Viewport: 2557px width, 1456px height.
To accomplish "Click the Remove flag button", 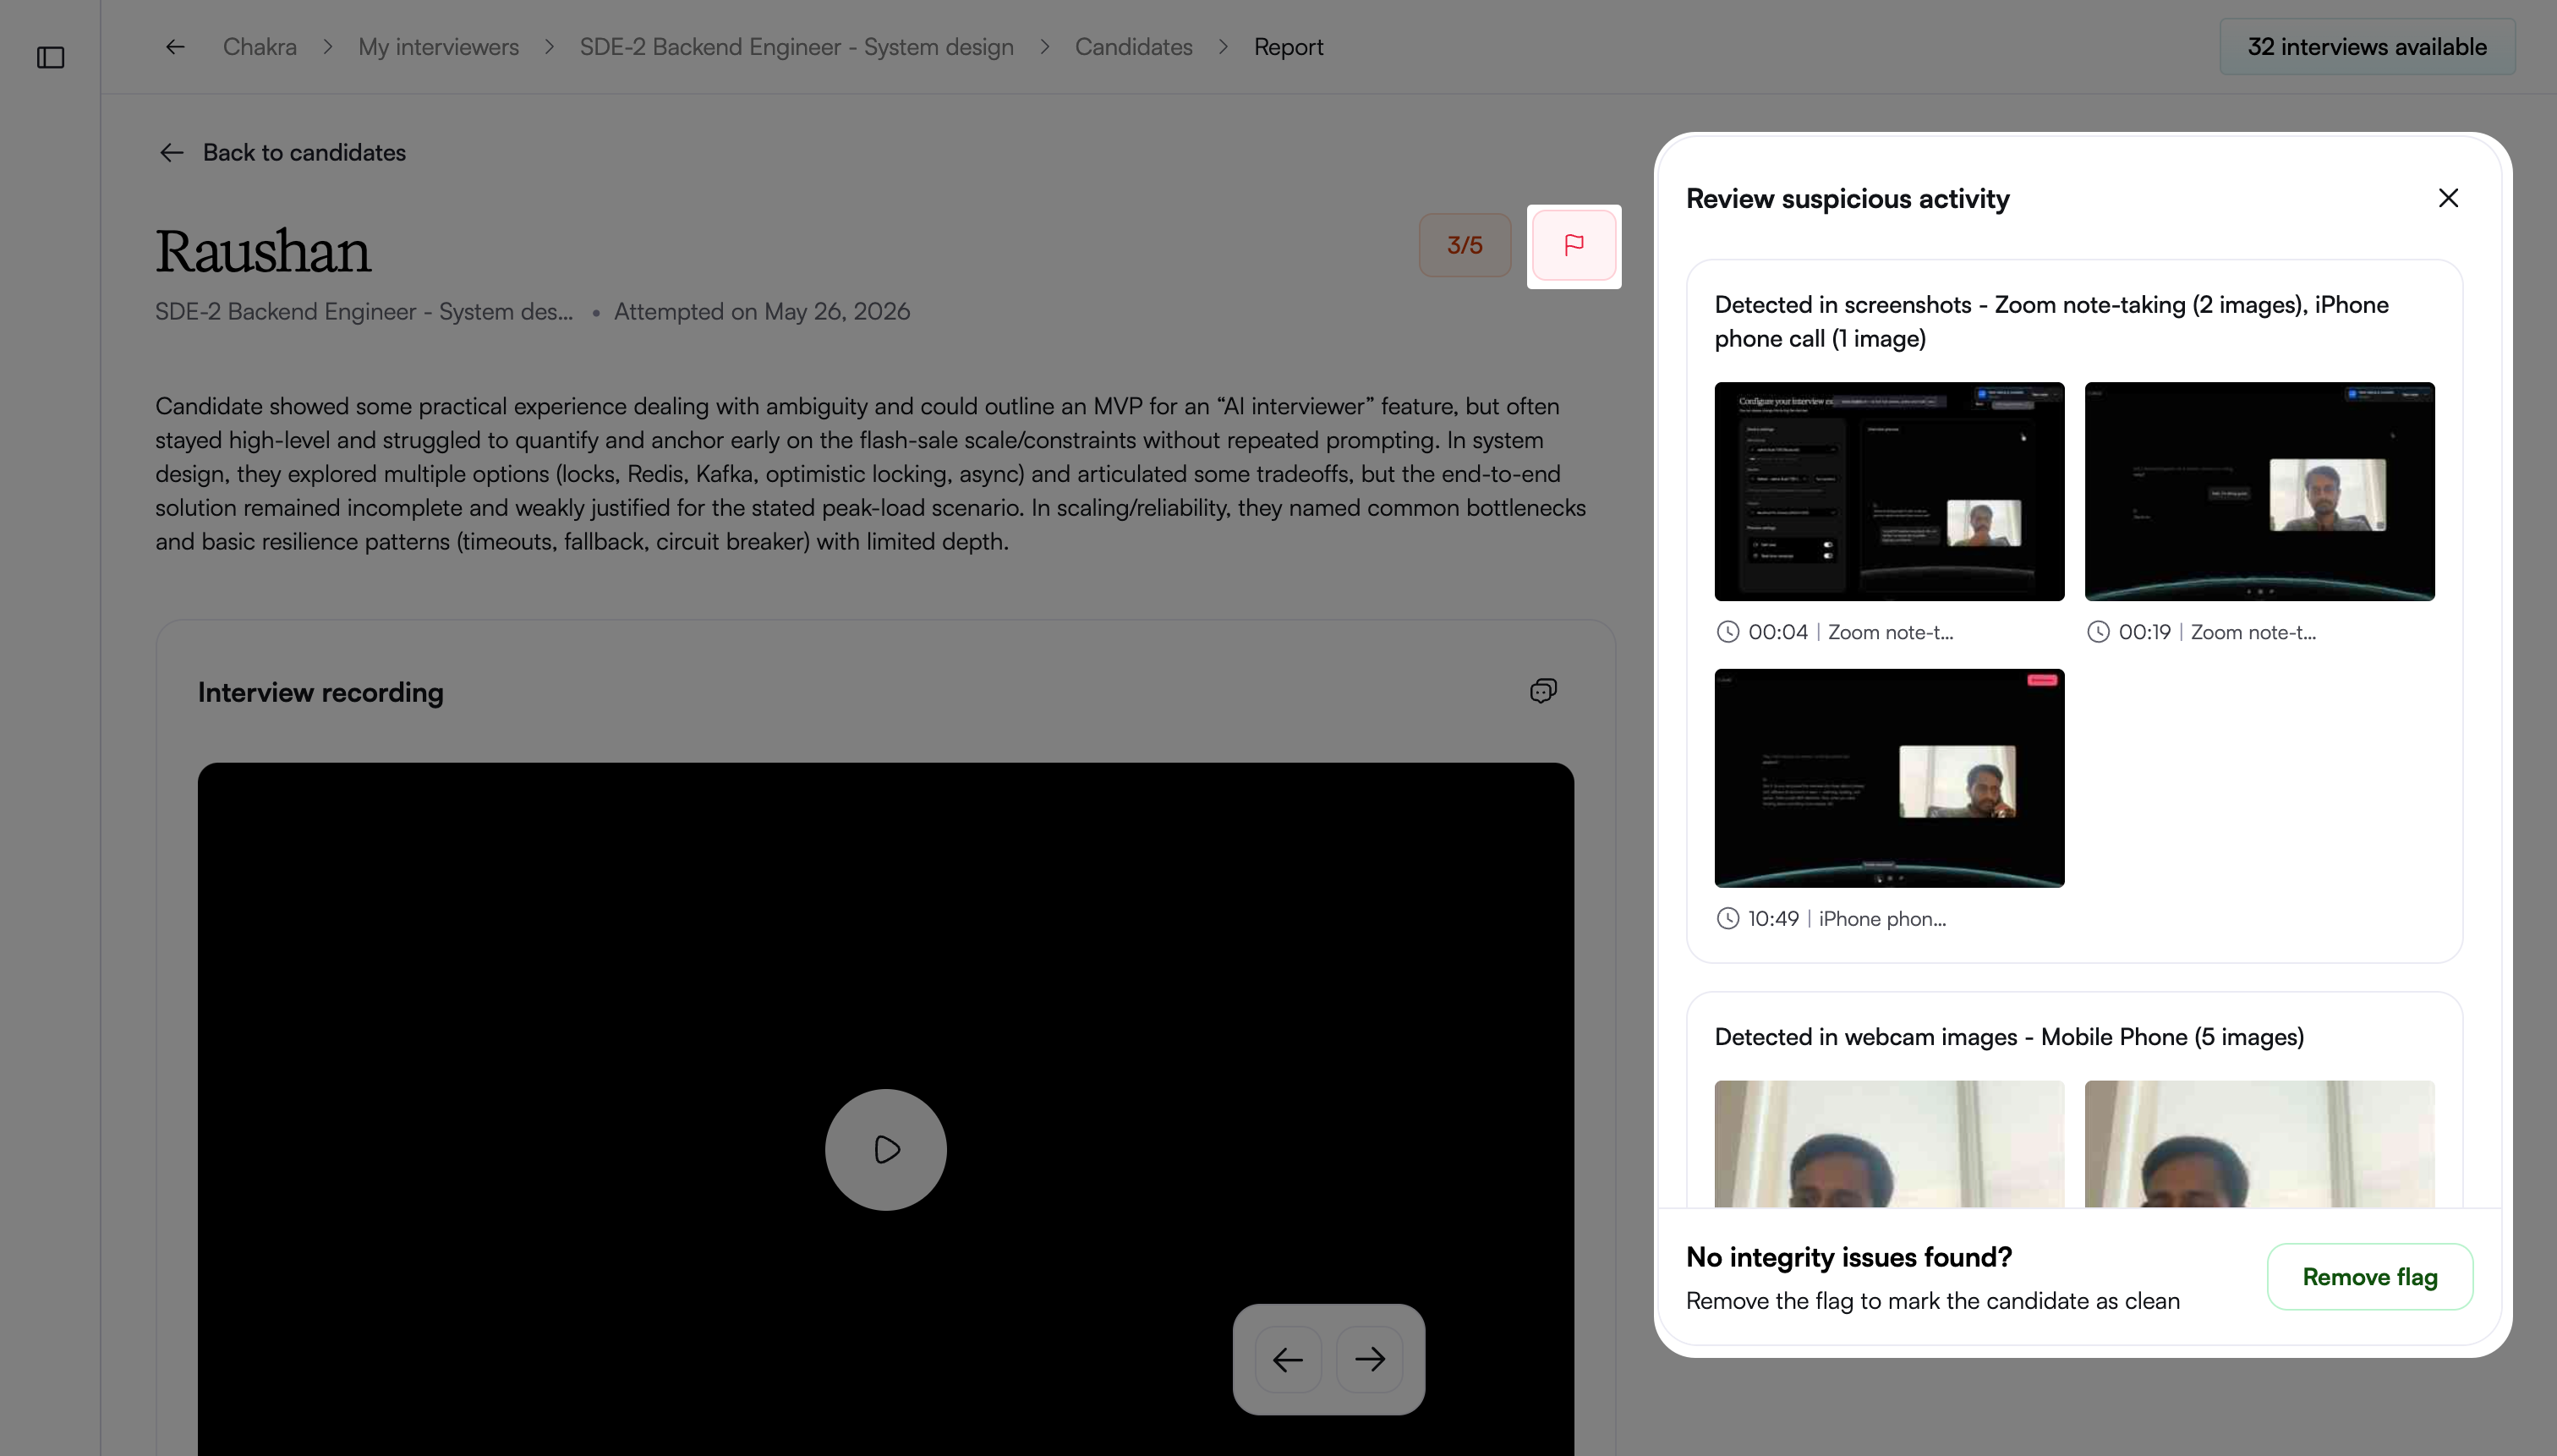I will (2370, 1276).
